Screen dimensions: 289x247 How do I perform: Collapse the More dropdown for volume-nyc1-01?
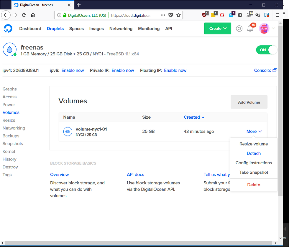tap(254, 131)
